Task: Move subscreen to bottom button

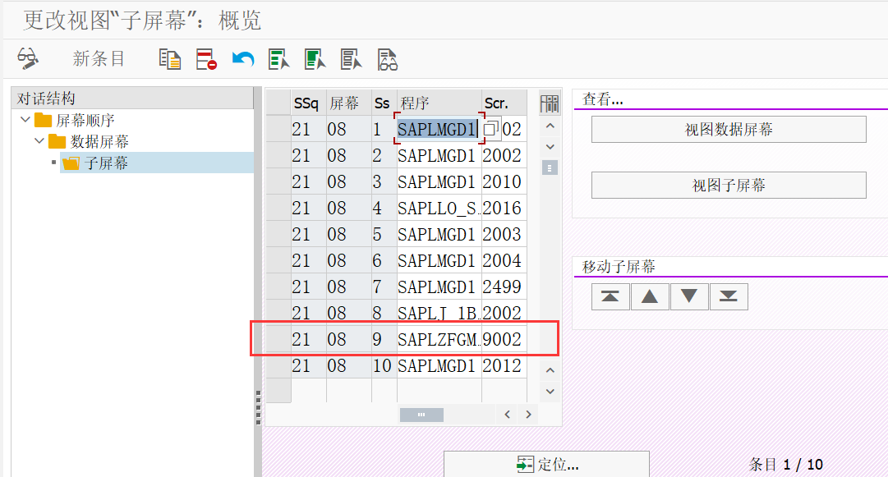Action: (729, 296)
